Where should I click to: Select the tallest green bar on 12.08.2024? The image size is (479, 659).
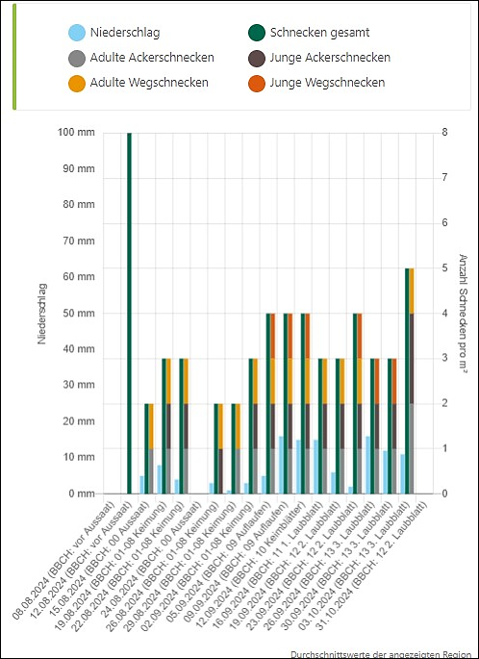click(x=130, y=313)
